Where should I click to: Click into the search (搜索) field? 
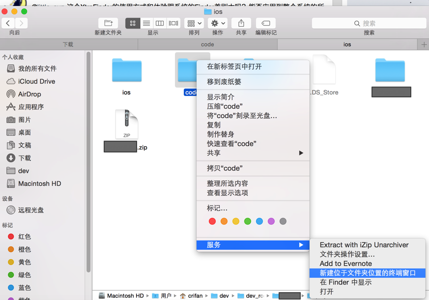(369, 23)
